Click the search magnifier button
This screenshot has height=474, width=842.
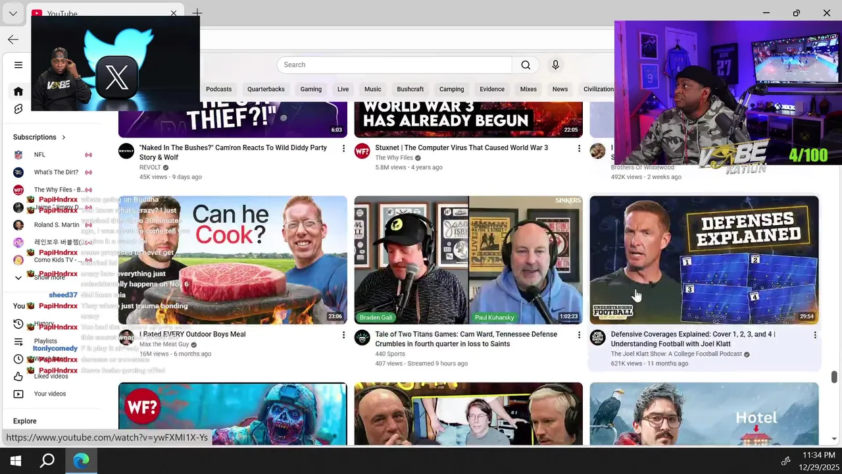click(526, 65)
